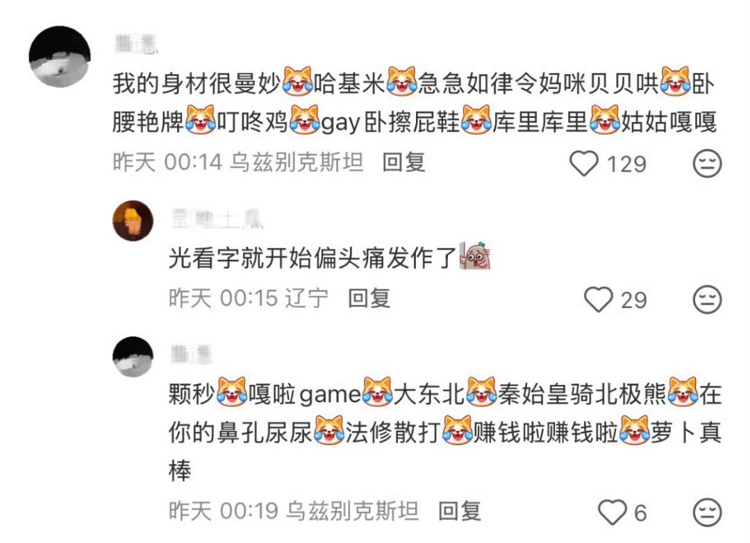Tap the 129 like count number
This screenshot has width=750, height=543.
coord(626,164)
